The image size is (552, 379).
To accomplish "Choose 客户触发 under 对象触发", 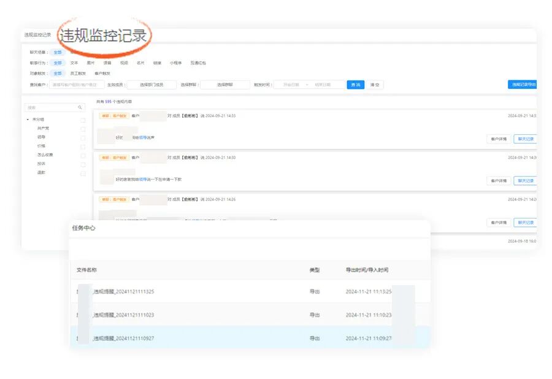I will pos(103,74).
